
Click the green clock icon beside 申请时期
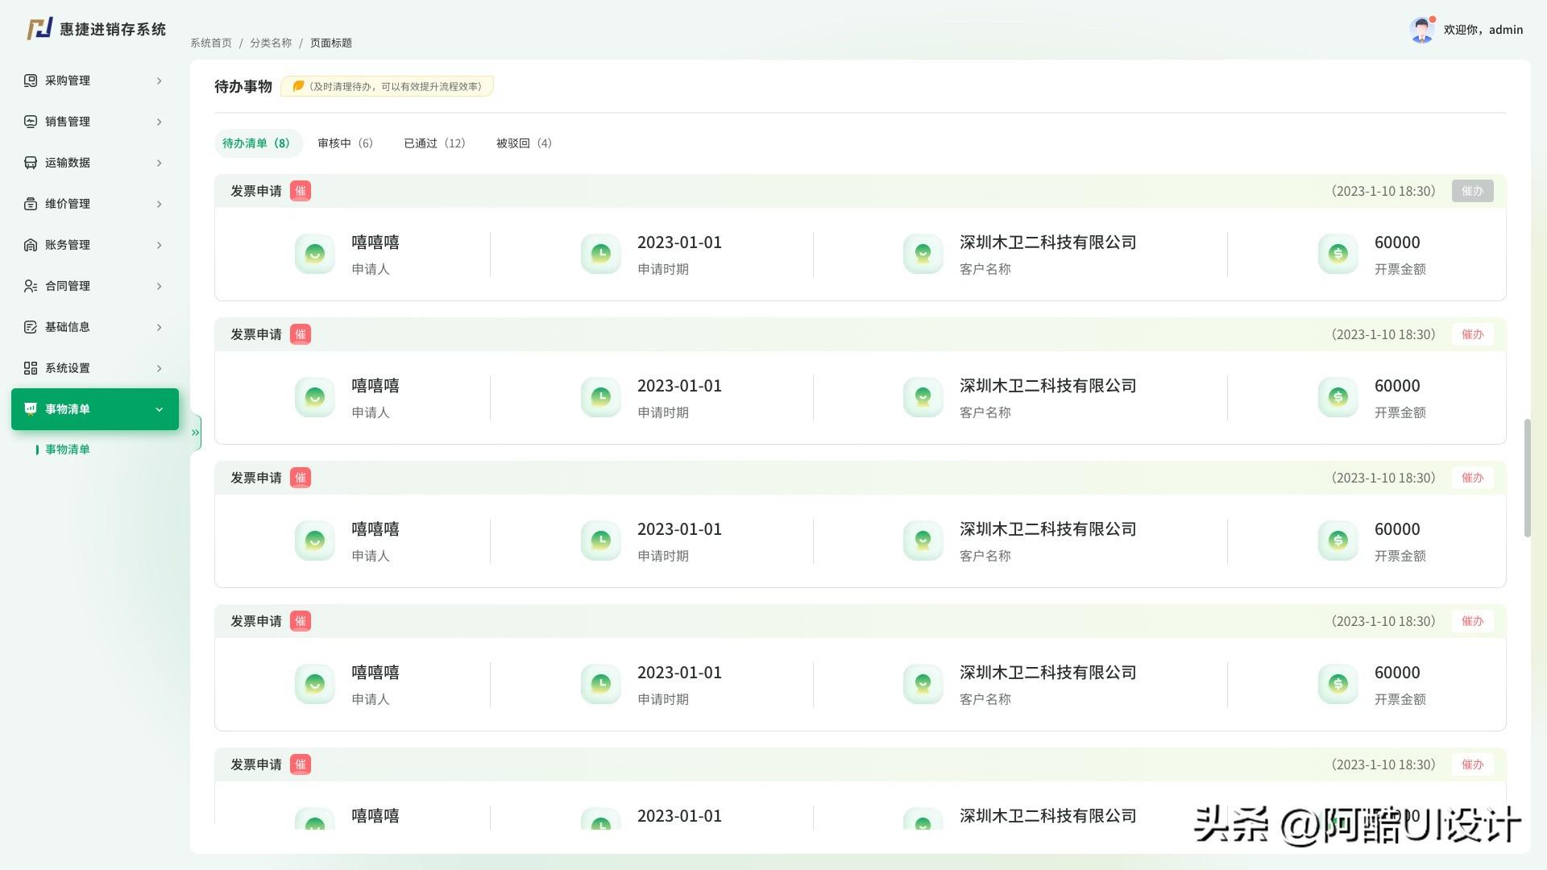coord(600,253)
